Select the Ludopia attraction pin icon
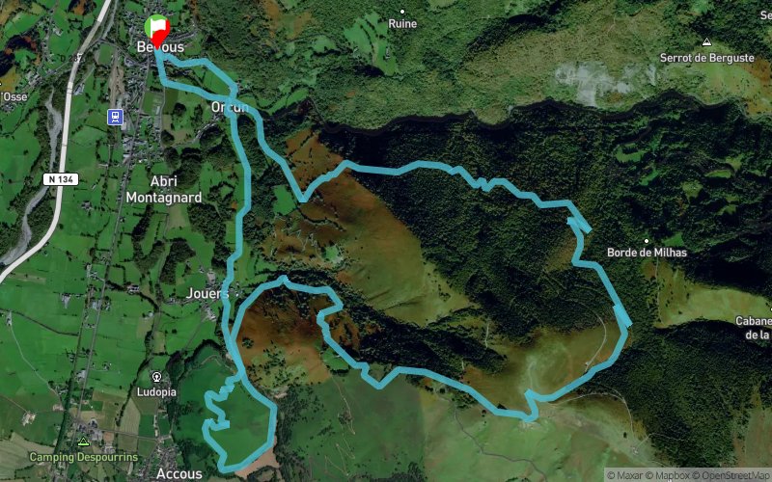This screenshot has height=482, width=772. click(x=156, y=378)
